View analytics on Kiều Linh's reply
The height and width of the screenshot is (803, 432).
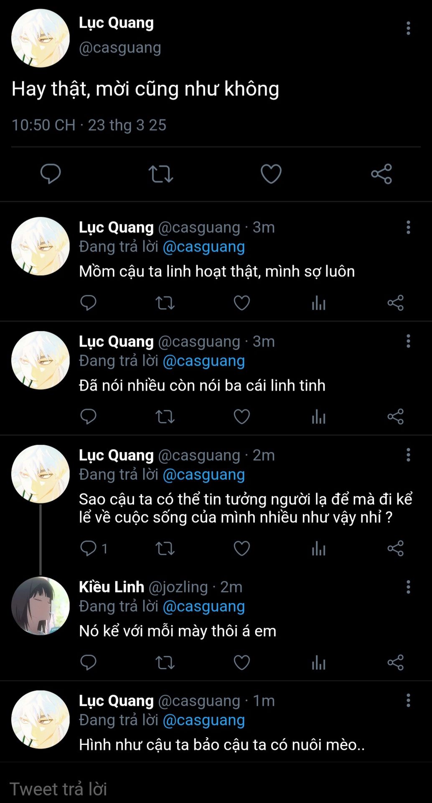coord(318,662)
